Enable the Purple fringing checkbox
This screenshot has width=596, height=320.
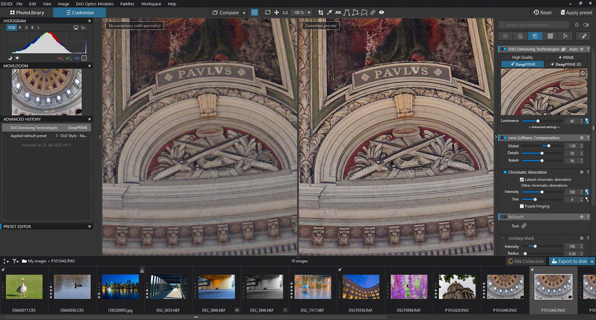522,206
